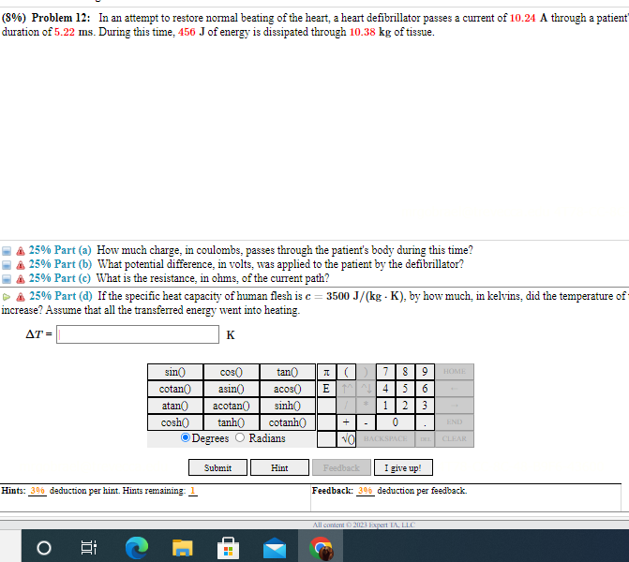This screenshot has height=562, width=629.
Task: Collapse Part (a) with its minus icon
Action: [x=7, y=251]
